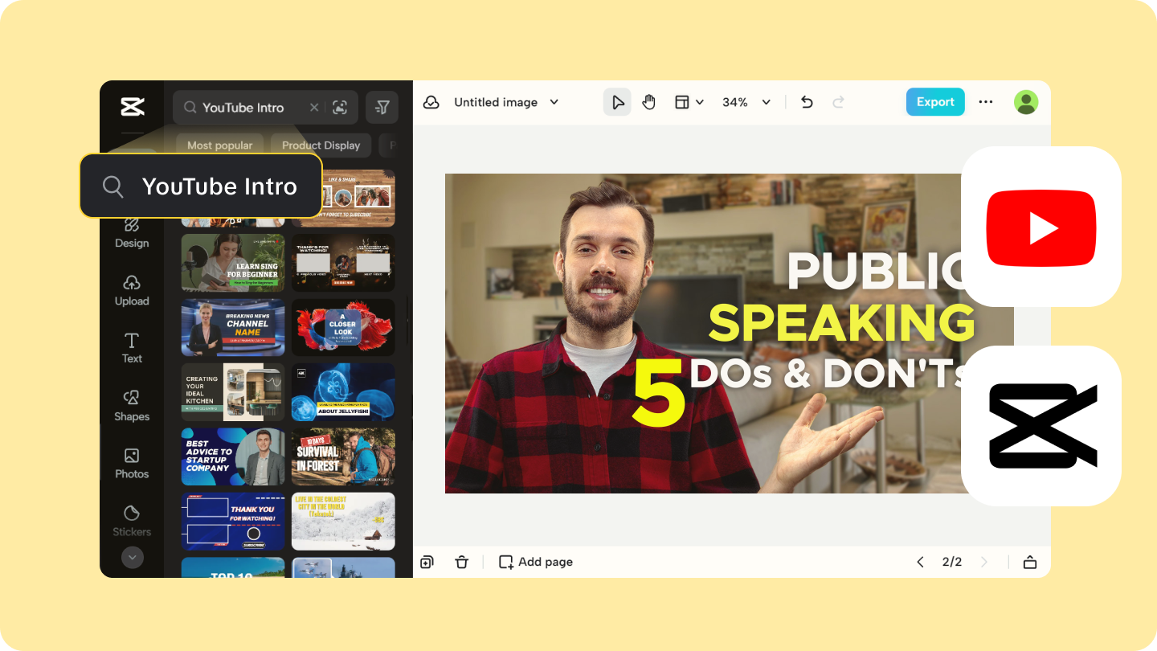Image resolution: width=1157 pixels, height=651 pixels.
Task: Open the Stickers panel in sidebar
Action: click(132, 521)
